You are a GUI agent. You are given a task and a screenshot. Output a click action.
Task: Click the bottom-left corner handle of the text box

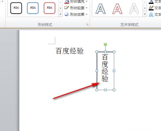pyautogui.click(x=97, y=90)
